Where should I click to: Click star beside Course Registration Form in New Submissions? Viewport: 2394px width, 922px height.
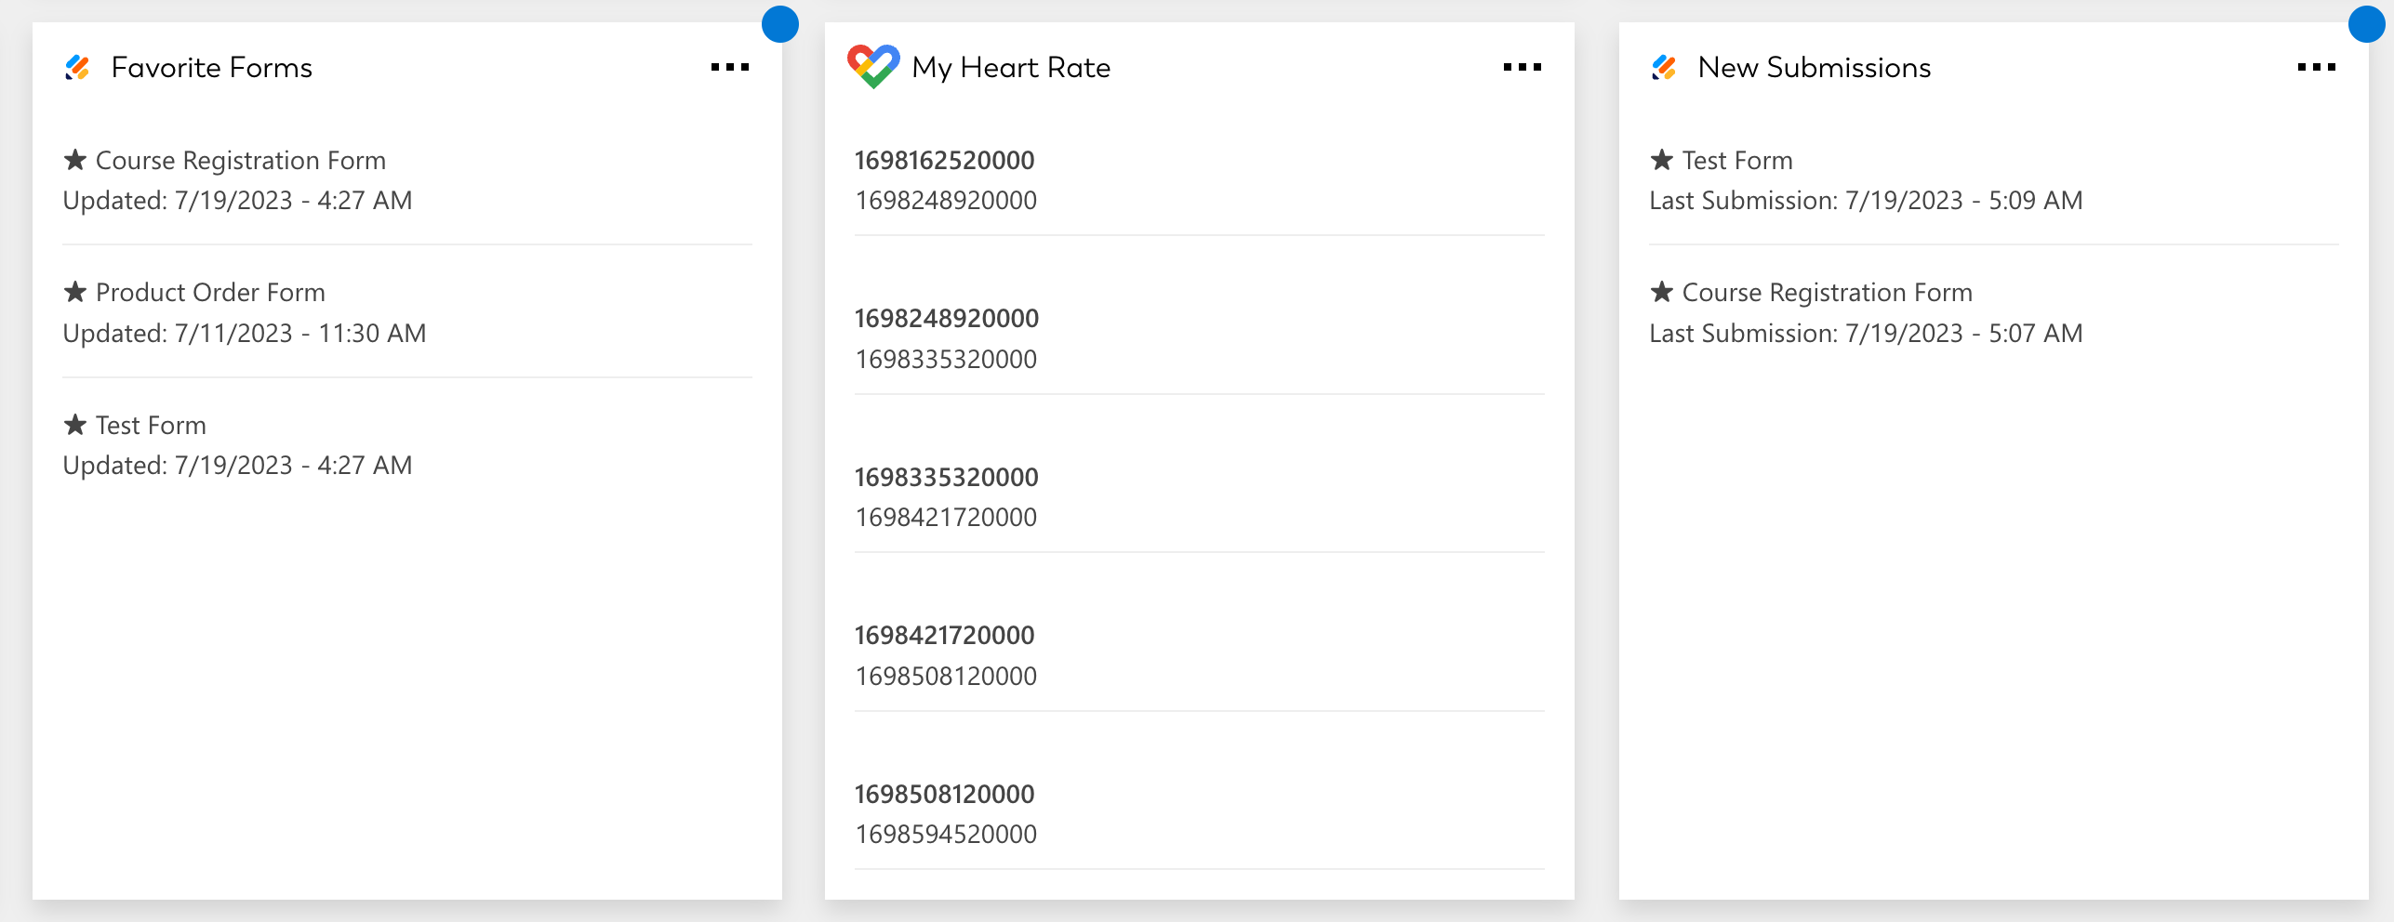pyautogui.click(x=1661, y=293)
